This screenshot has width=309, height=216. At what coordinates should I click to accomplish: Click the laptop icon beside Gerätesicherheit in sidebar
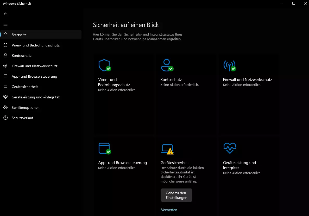(5, 87)
